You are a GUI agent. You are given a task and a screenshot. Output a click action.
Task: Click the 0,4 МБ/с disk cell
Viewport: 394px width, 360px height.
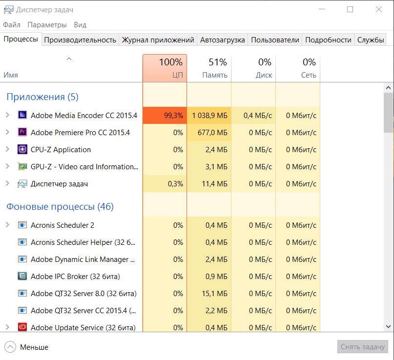click(x=253, y=116)
